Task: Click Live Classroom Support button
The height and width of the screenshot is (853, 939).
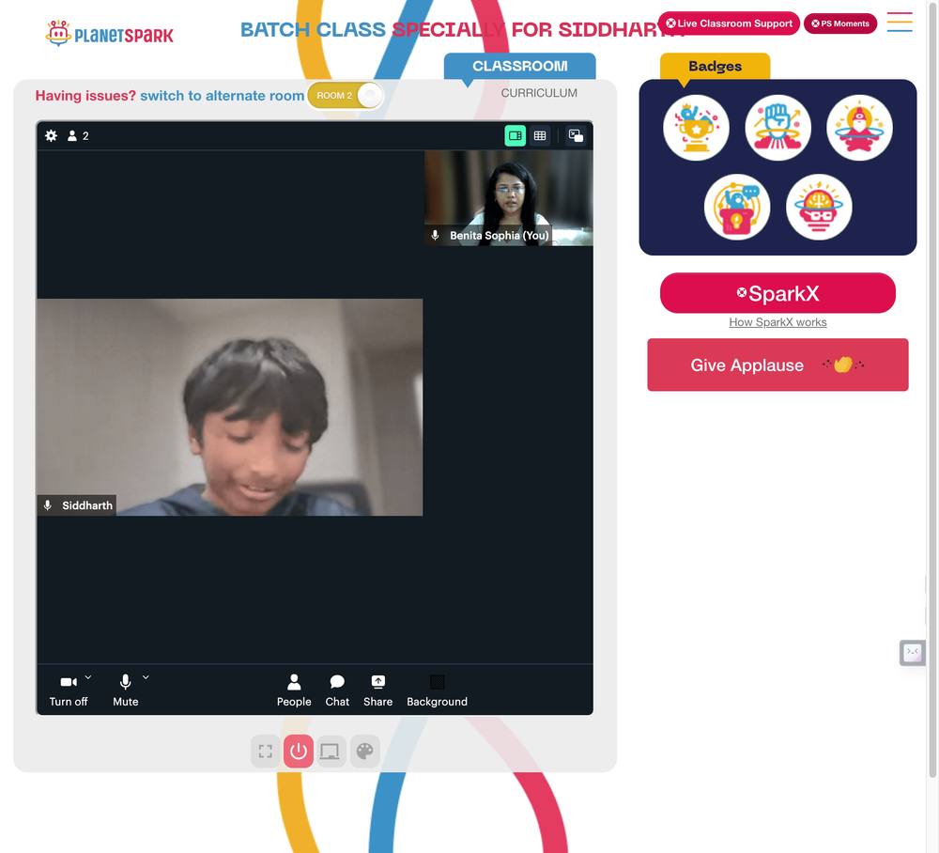Action: point(729,23)
